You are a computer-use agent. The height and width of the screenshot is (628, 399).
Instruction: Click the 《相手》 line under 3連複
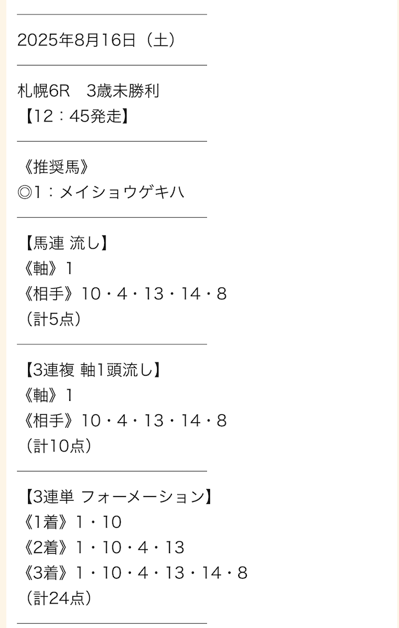pyautogui.click(x=122, y=421)
